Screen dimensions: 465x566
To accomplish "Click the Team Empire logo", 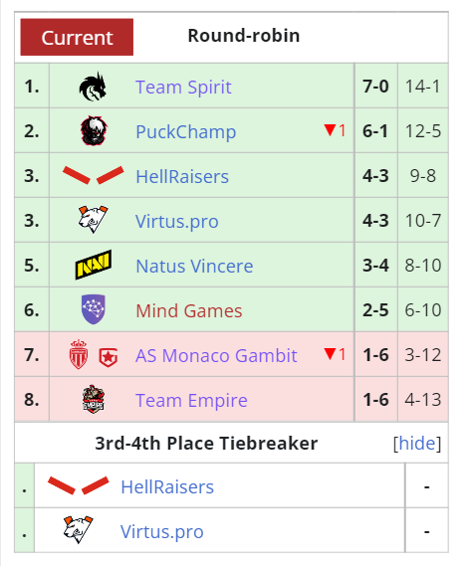I will tap(94, 399).
